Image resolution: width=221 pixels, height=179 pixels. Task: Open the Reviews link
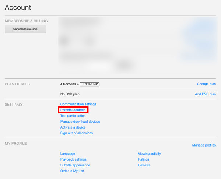coord(144,165)
